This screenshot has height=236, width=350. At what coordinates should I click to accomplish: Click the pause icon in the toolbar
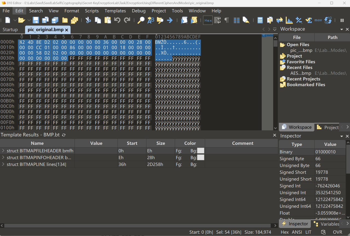(x=342, y=20)
